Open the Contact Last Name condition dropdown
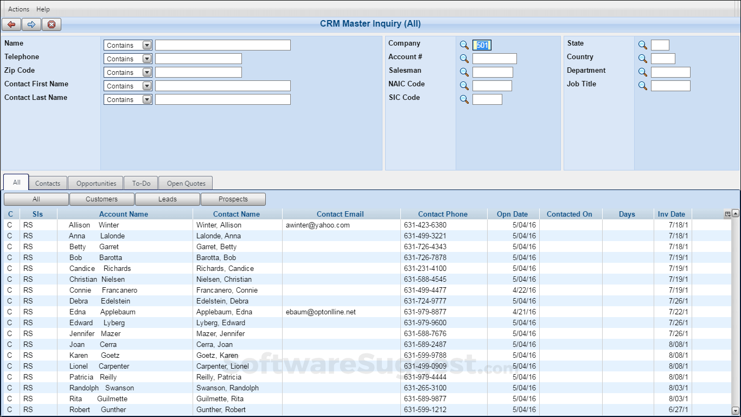Screen dimensions: 741x417 pos(147,99)
